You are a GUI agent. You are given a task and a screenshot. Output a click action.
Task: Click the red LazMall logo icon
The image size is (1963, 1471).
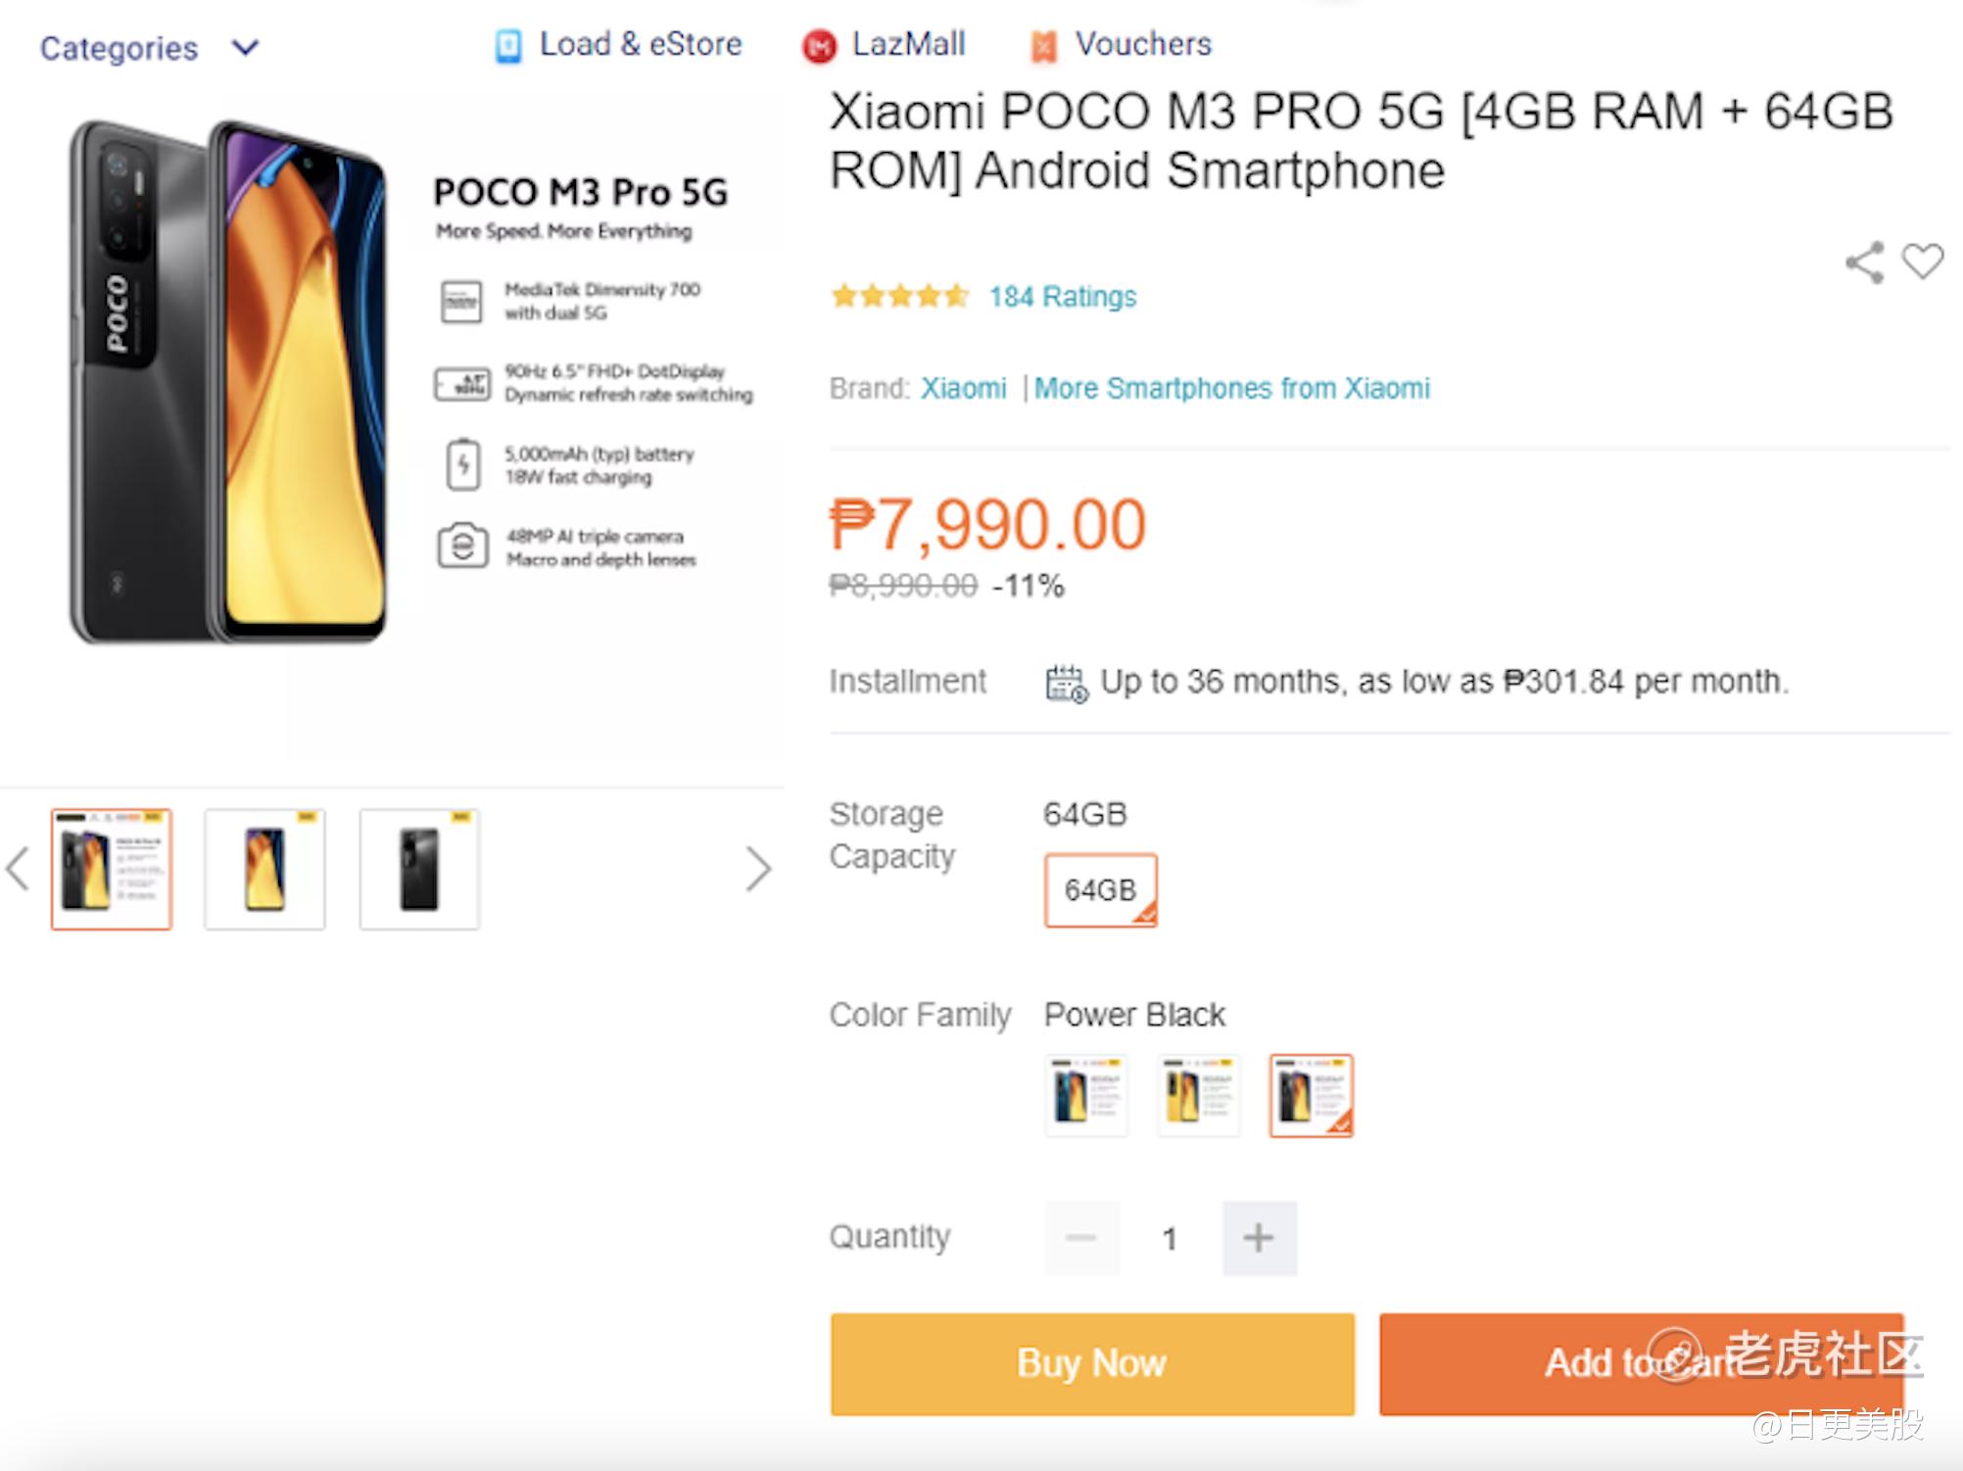click(819, 46)
